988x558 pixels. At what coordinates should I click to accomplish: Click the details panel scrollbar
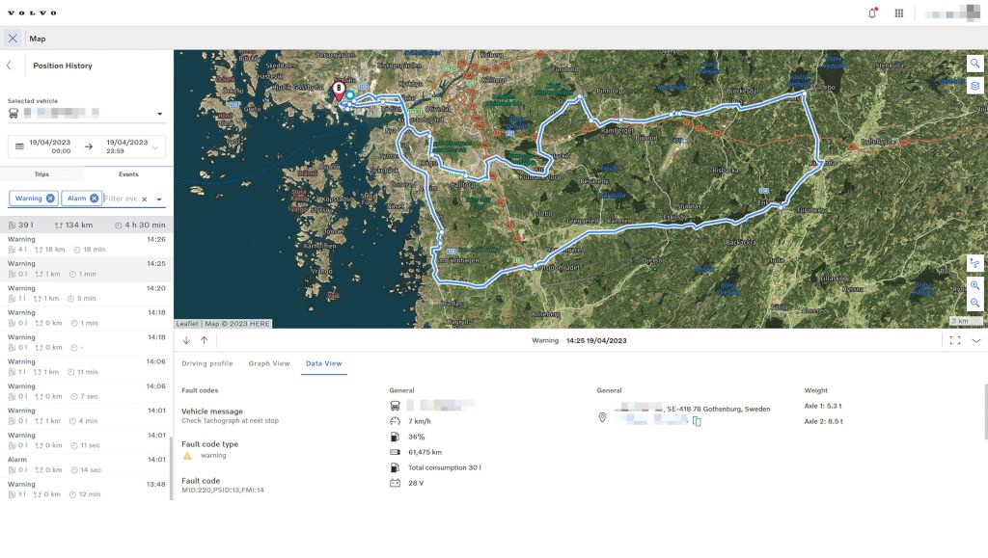tap(985, 412)
